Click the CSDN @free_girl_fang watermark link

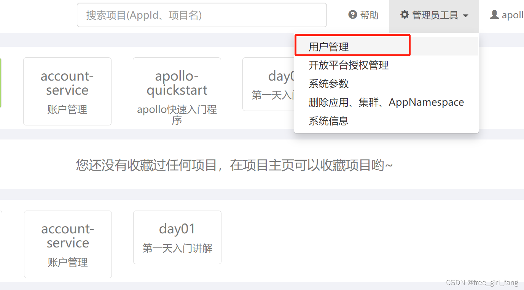[482, 282]
